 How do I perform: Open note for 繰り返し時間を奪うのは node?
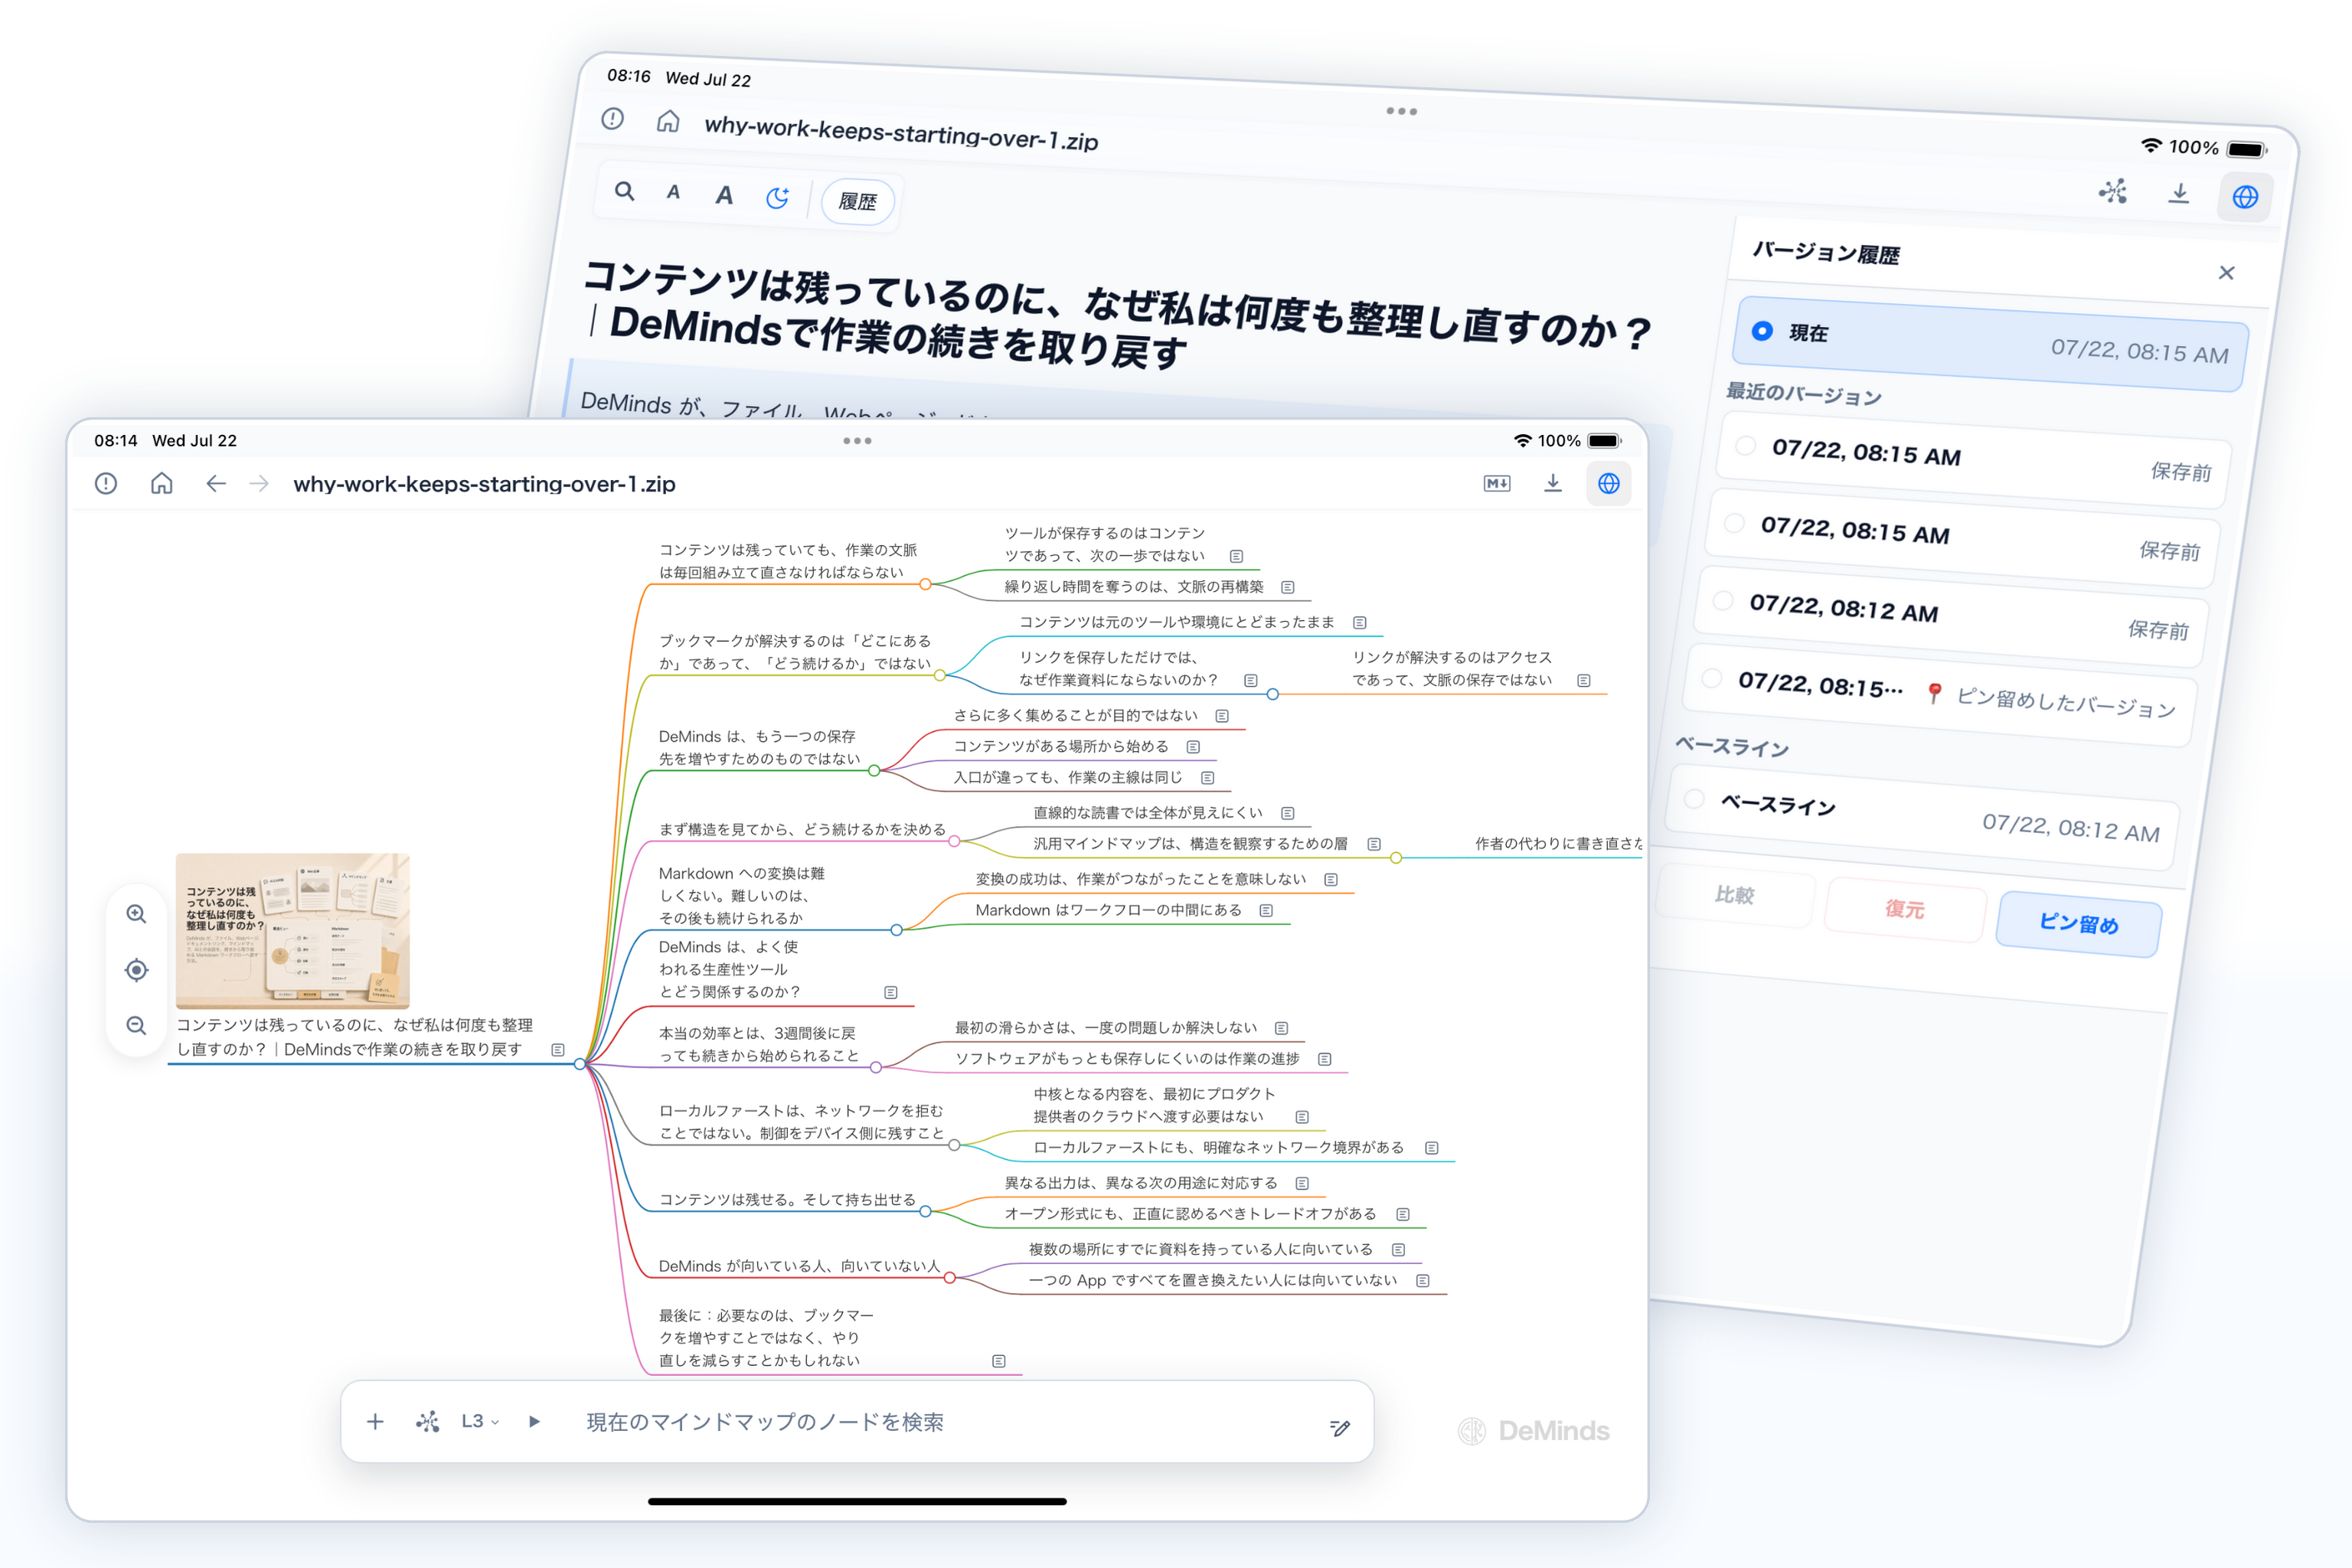[x=1288, y=588]
